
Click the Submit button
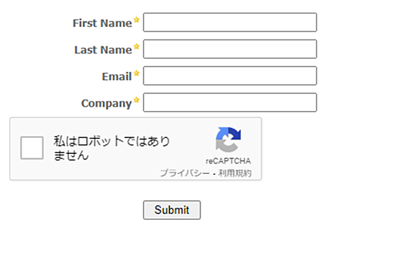pyautogui.click(x=172, y=210)
